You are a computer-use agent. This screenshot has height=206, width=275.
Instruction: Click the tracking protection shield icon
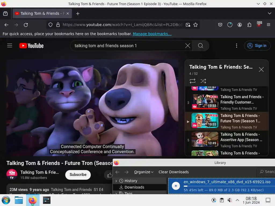click(50, 25)
